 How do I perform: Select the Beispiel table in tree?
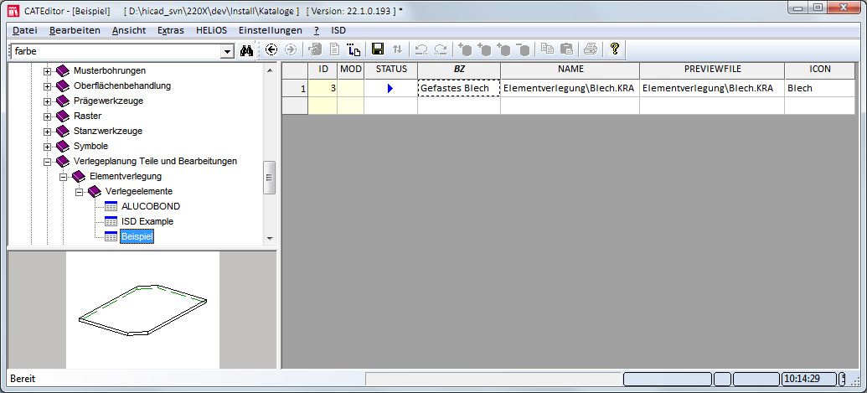tap(137, 236)
